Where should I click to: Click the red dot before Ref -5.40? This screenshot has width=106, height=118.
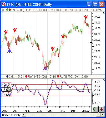point(26,76)
